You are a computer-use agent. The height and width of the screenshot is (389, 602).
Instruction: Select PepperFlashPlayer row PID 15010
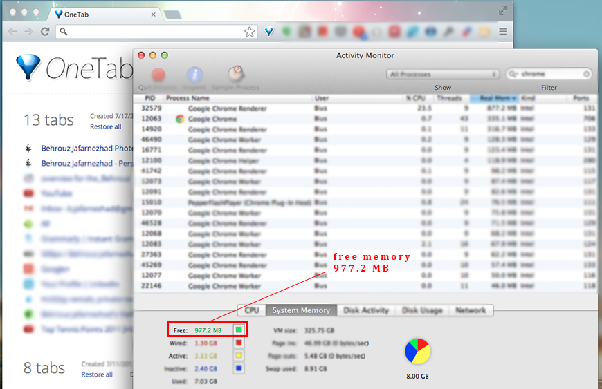click(x=365, y=202)
